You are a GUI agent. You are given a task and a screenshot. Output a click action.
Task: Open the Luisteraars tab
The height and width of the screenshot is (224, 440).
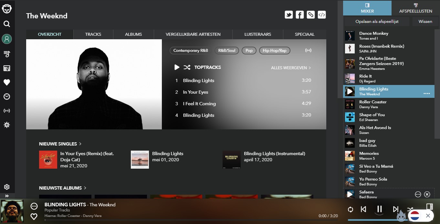click(x=258, y=34)
